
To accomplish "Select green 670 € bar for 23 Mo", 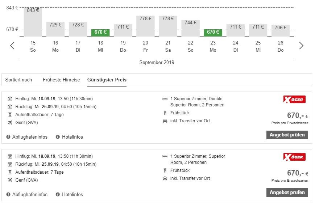I will [213, 32].
